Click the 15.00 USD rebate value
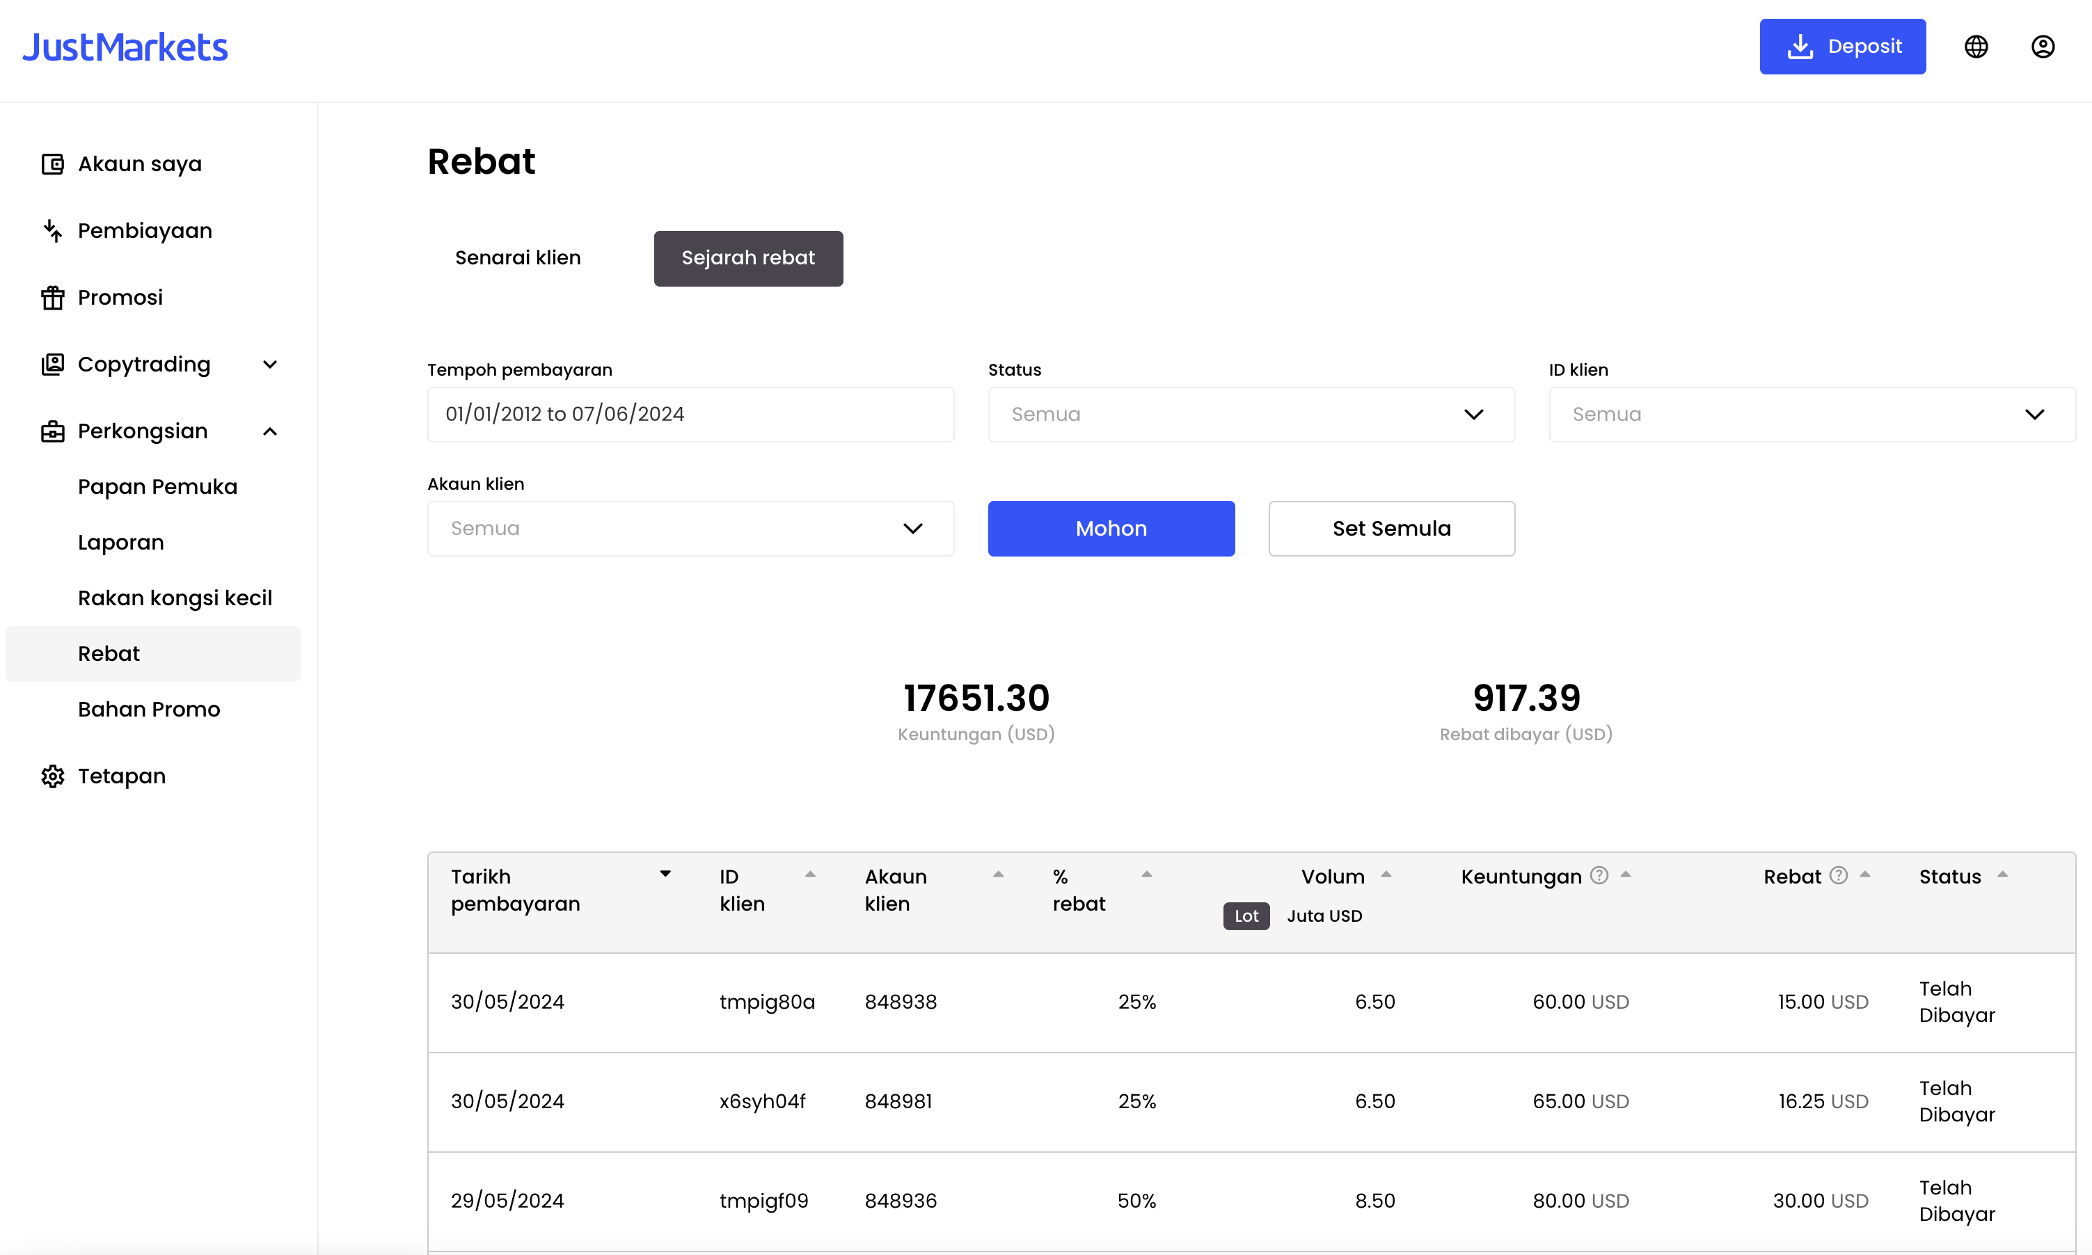 point(1822,1002)
